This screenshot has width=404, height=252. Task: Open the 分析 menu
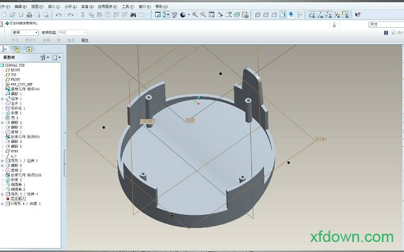tap(69, 6)
